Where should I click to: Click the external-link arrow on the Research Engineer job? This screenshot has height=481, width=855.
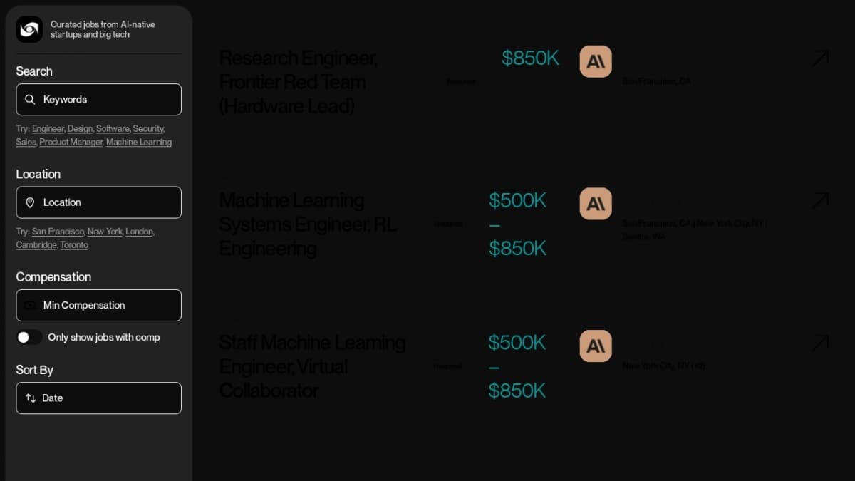click(x=820, y=58)
